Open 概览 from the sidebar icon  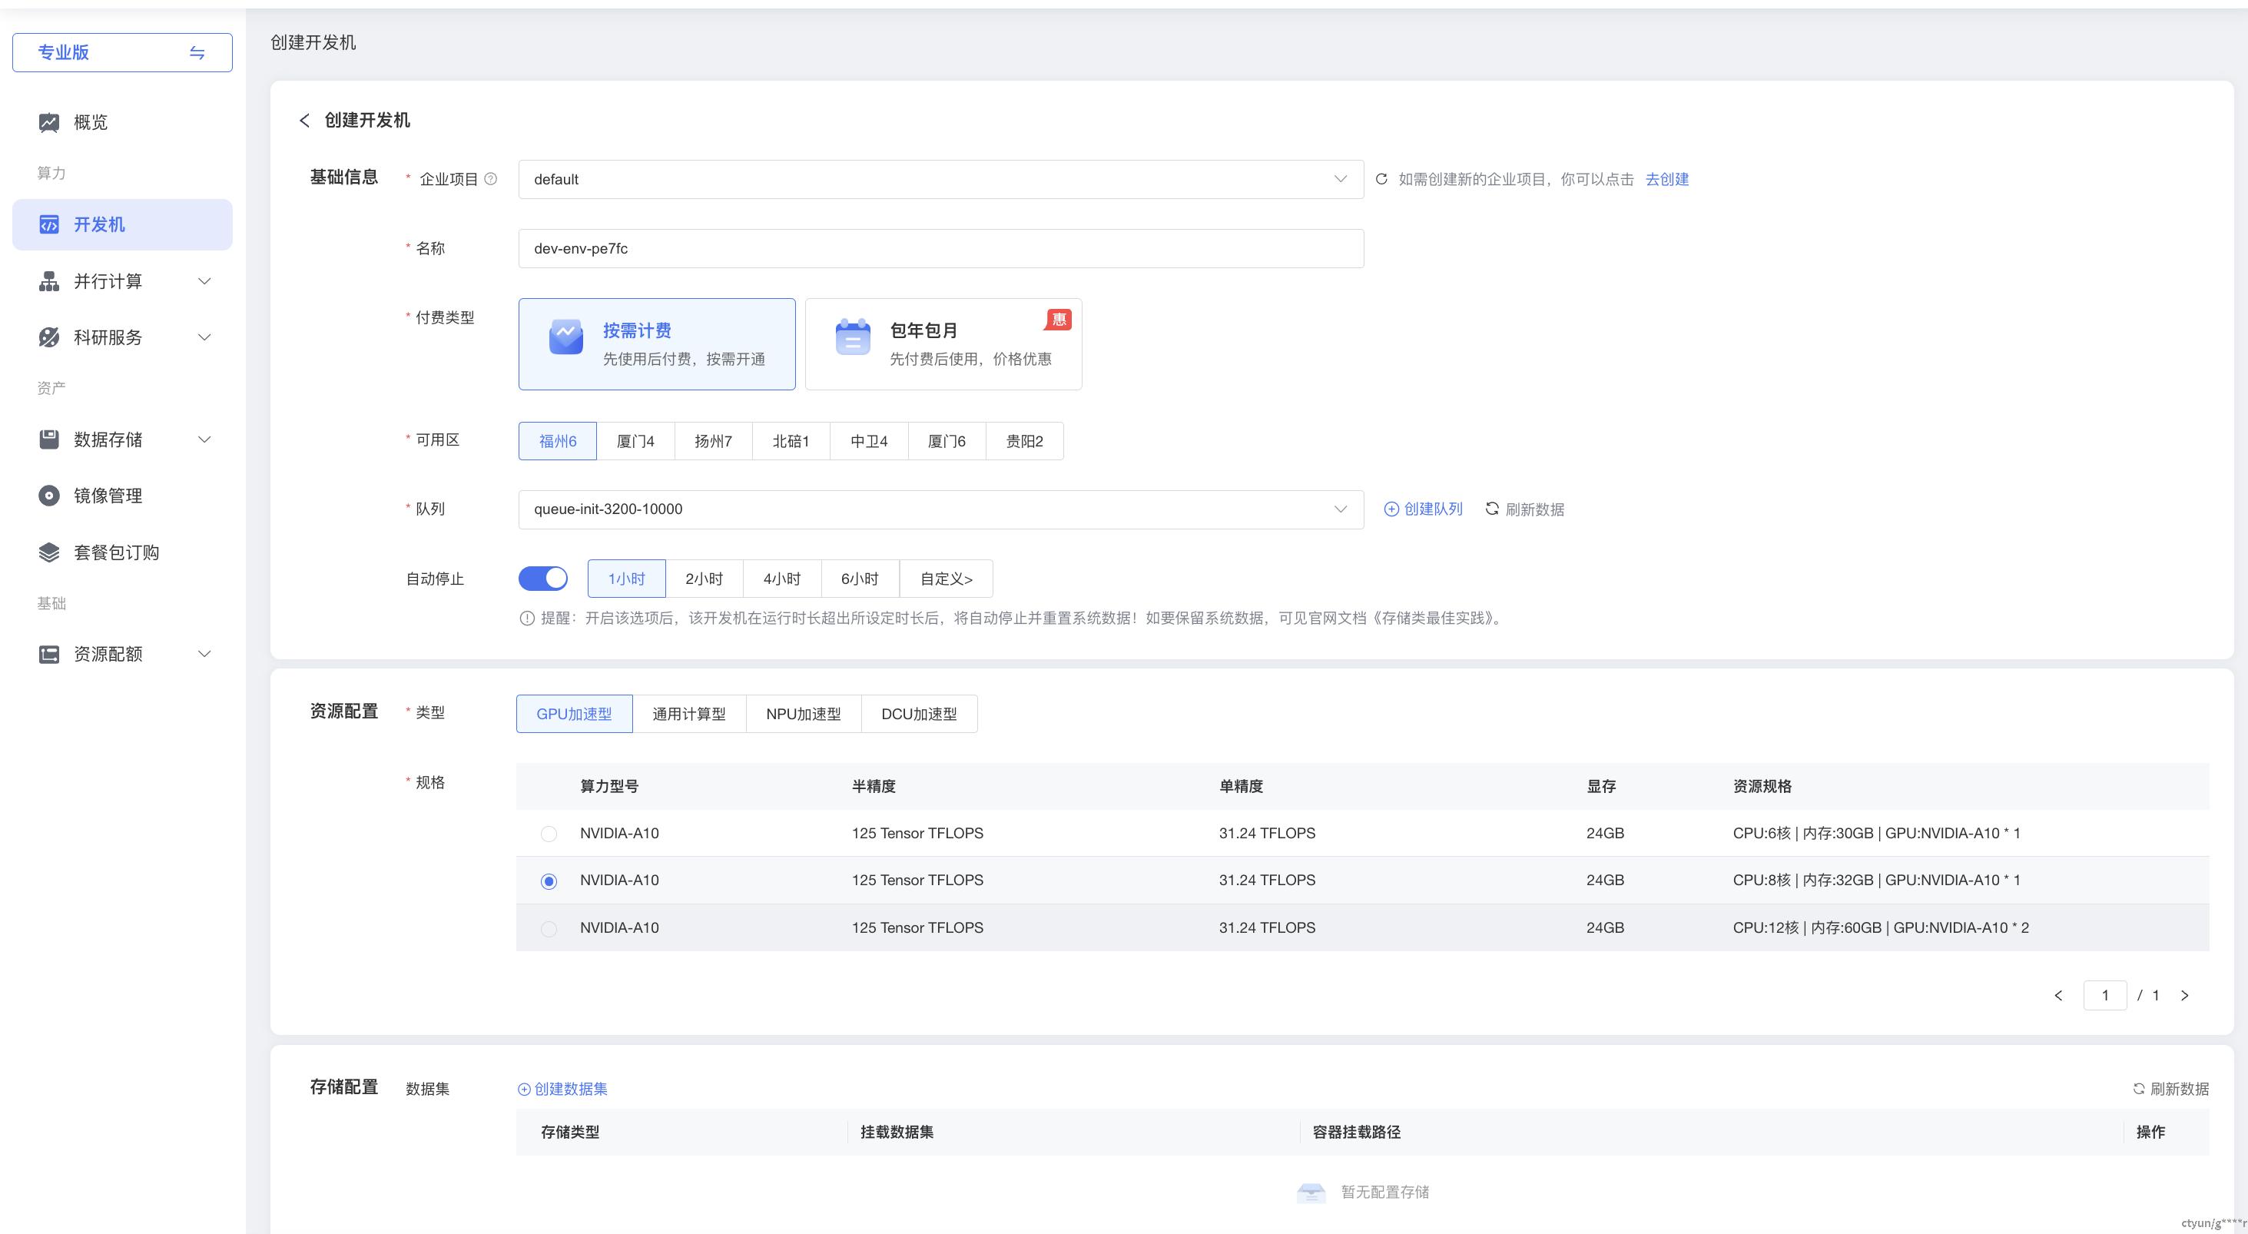coord(49,122)
